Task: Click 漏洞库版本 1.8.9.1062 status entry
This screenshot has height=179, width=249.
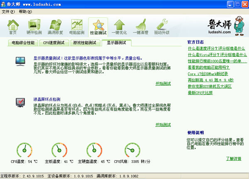Action: (117, 176)
